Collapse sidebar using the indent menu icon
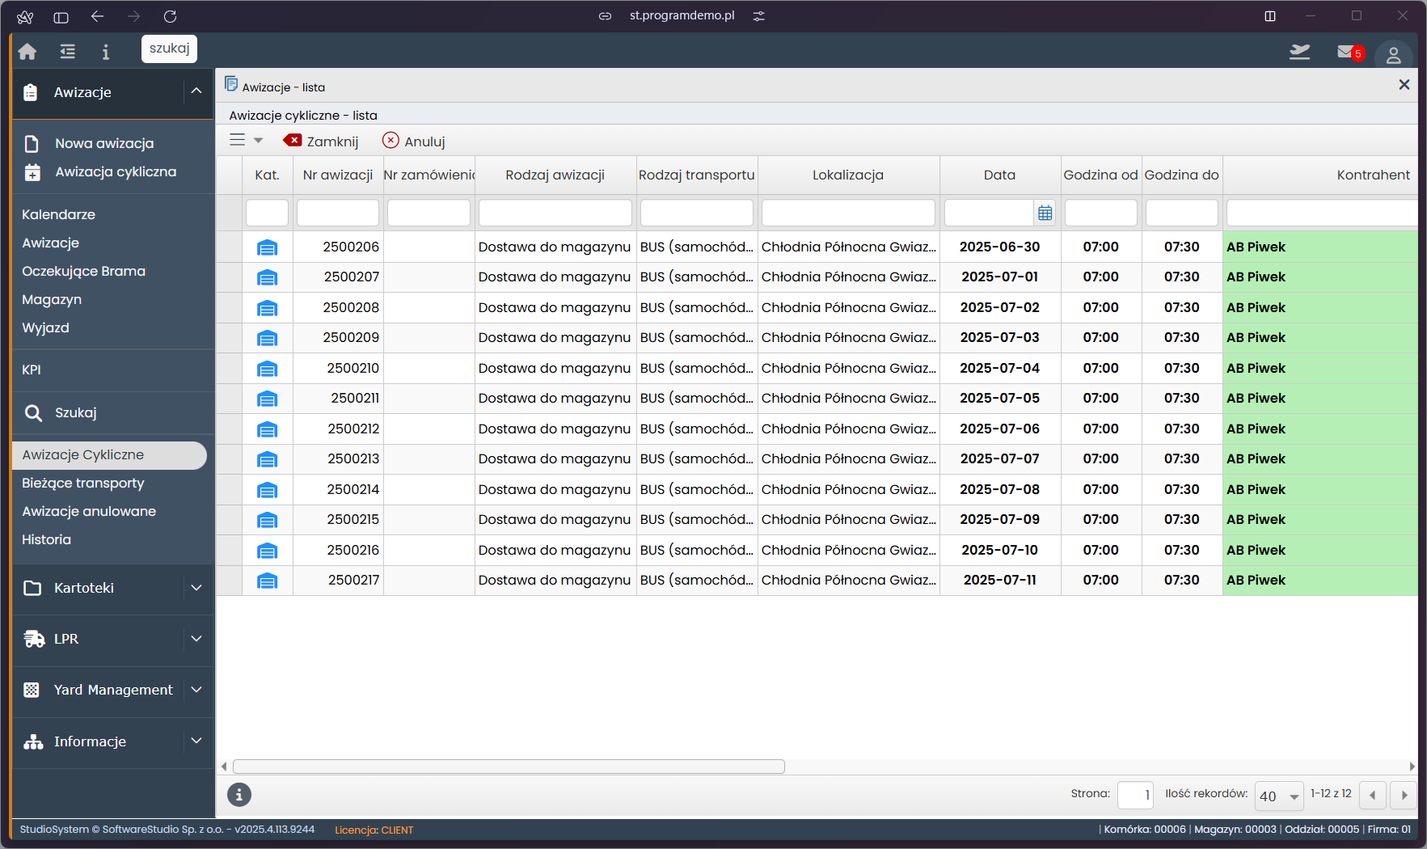 [x=67, y=52]
